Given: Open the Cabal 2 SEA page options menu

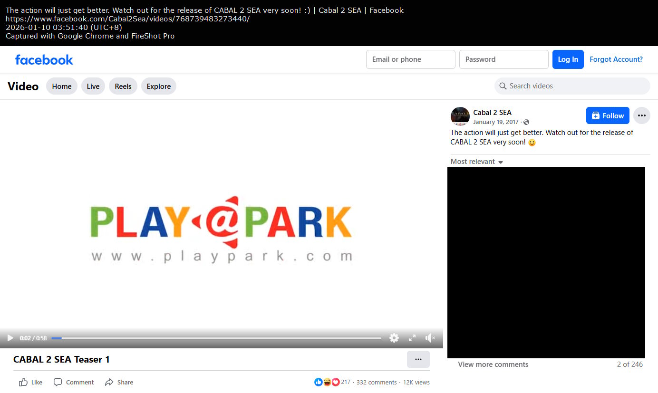Looking at the screenshot, I should point(641,115).
